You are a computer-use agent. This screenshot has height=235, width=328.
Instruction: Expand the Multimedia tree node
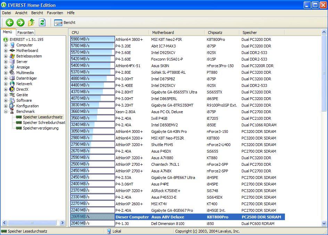(x=6, y=73)
